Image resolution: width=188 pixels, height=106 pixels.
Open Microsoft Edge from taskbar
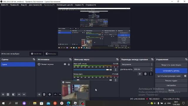pyautogui.click(x=68, y=103)
